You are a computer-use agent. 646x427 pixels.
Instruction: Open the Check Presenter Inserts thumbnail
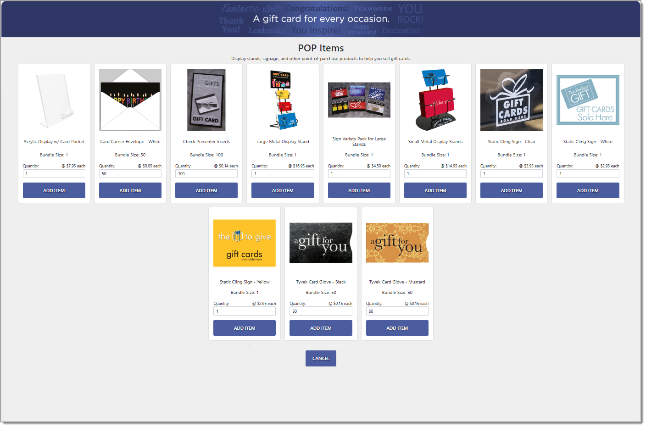click(x=206, y=100)
